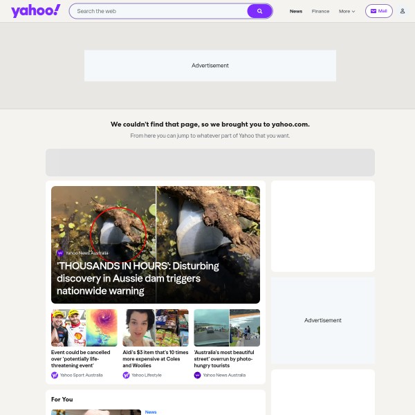The height and width of the screenshot is (415, 415).
Task: Open the Finance menu item
Action: [x=320, y=11]
